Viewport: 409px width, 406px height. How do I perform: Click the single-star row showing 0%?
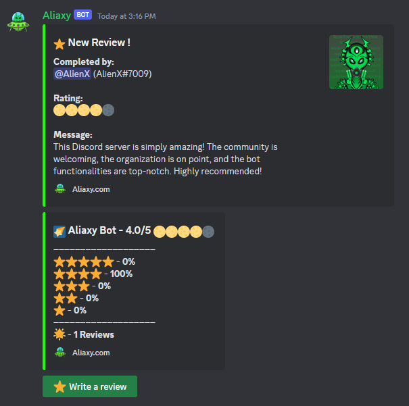coord(70,310)
